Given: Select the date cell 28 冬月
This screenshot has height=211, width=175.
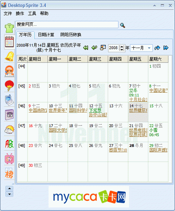Looking at the screenshot, I should pyautogui.click(x=138, y=152).
